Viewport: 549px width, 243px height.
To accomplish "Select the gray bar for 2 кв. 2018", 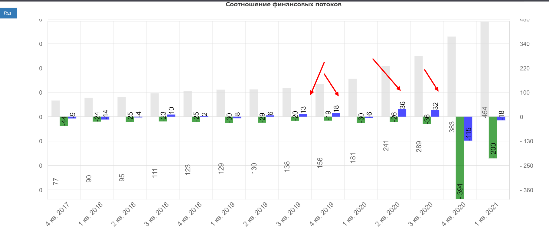I will click(122, 107).
